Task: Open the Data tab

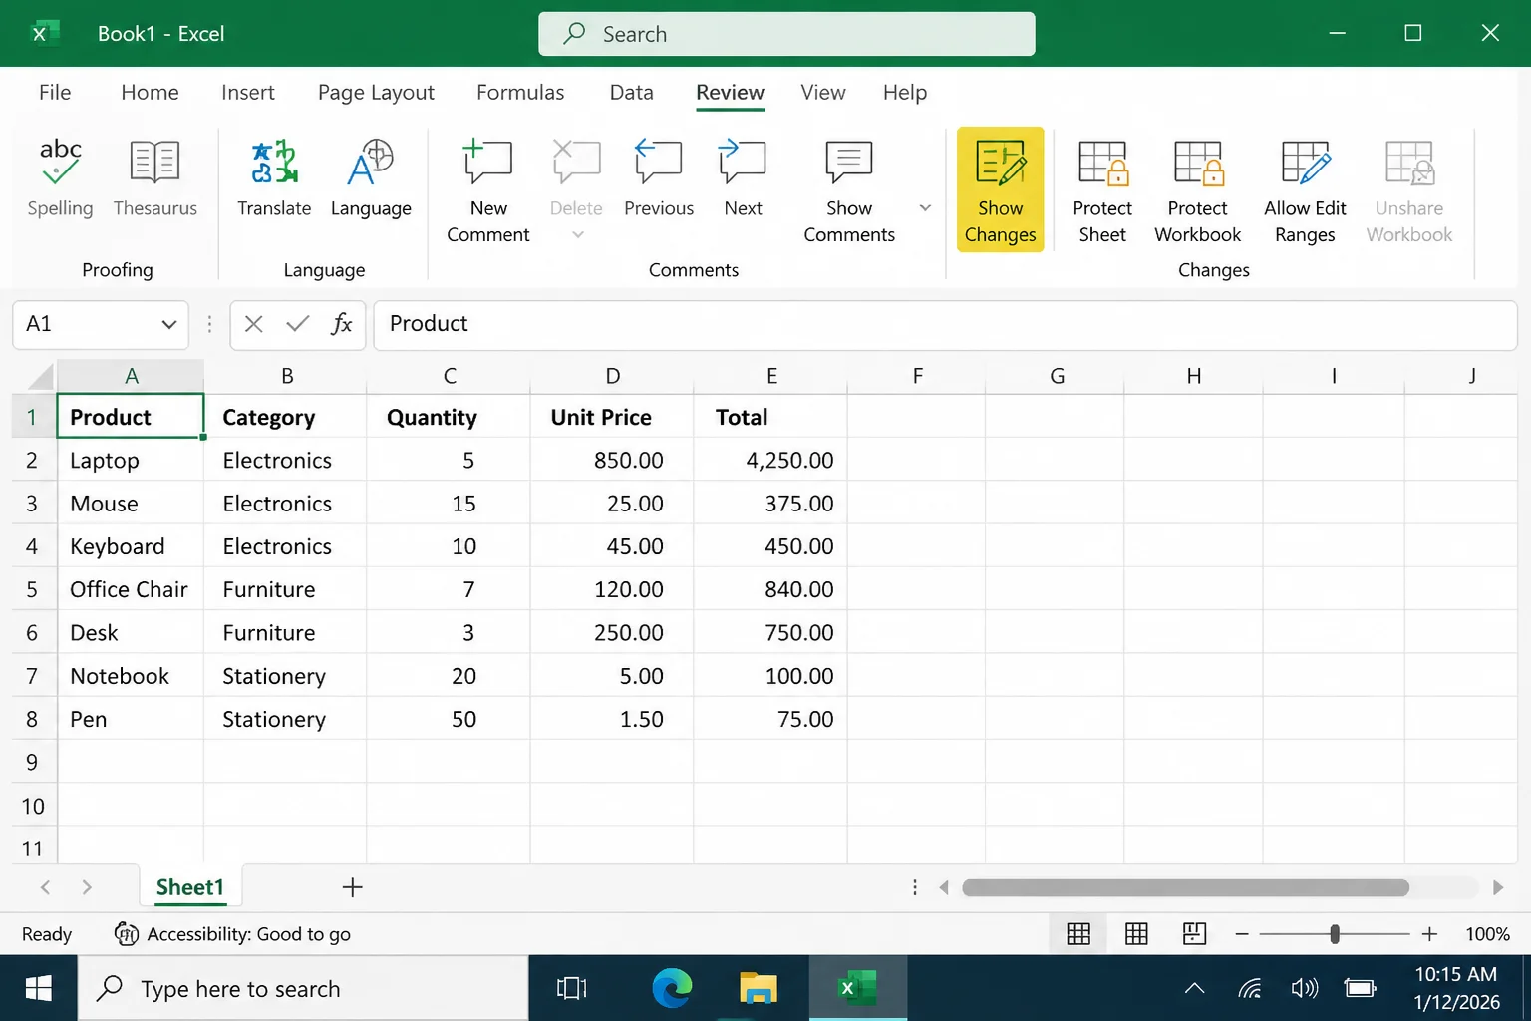Action: click(631, 93)
